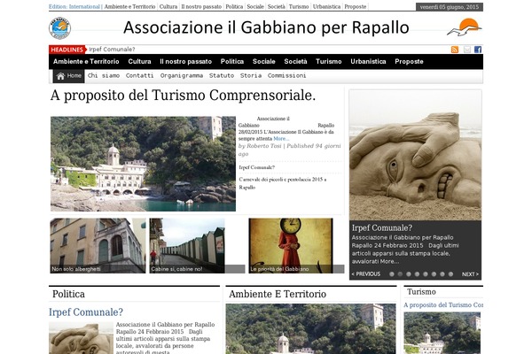Screen dimensions: 532x354
Task: Open Carnevale dei piccoli e pentolaccia link
Action: [283, 183]
